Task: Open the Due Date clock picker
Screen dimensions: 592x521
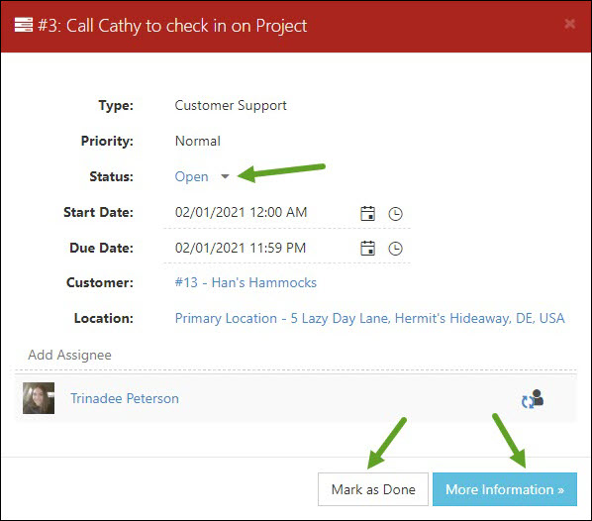Action: 395,249
